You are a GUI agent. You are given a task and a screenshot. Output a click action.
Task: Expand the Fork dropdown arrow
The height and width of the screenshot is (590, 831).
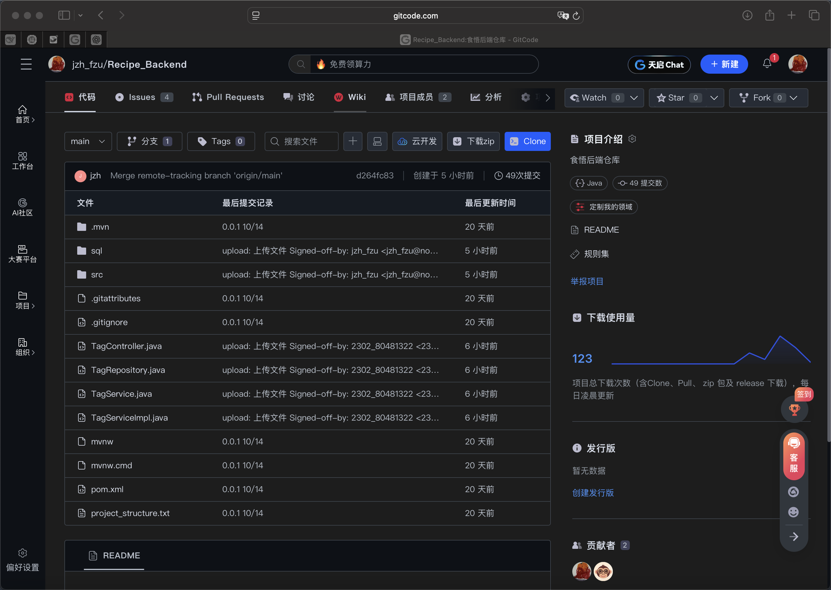click(x=794, y=98)
